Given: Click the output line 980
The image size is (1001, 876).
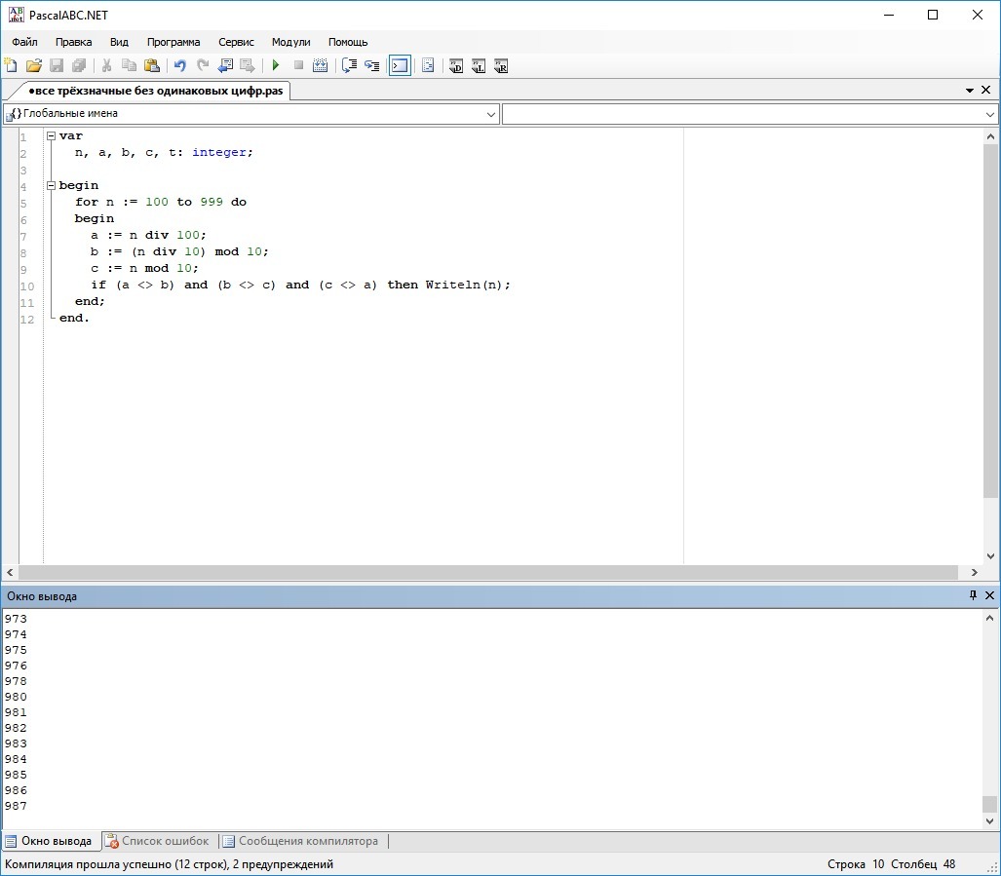Looking at the screenshot, I should pos(16,697).
